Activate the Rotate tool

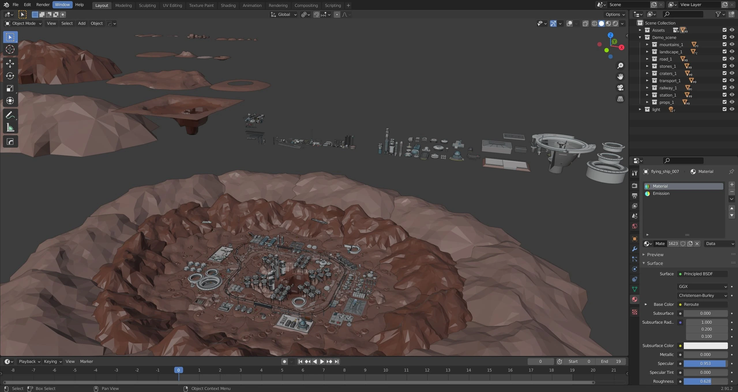10,76
